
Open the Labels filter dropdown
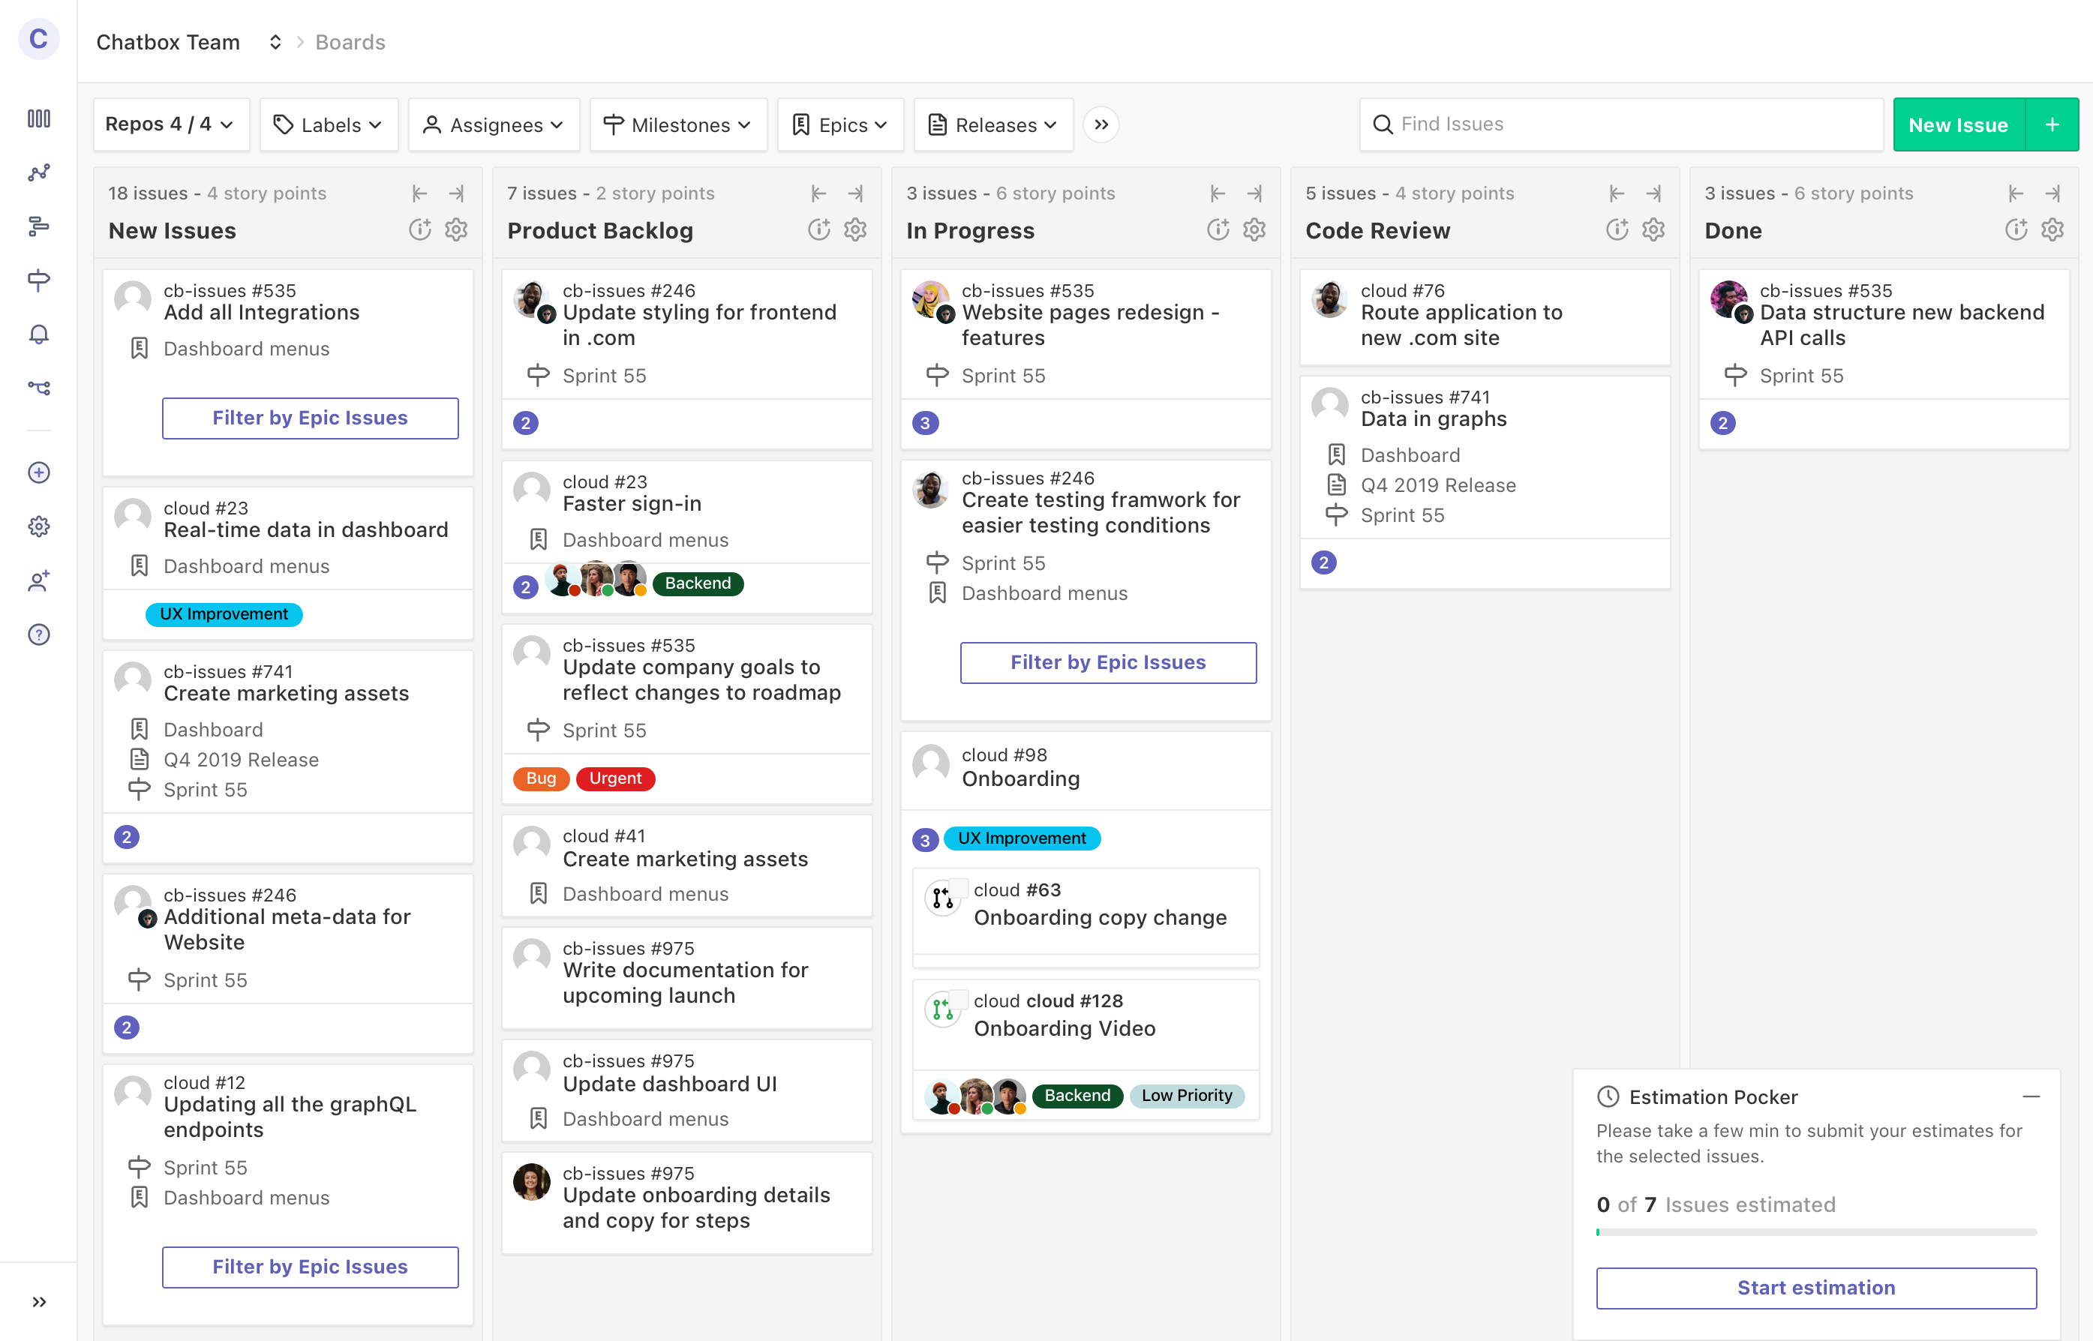329,124
